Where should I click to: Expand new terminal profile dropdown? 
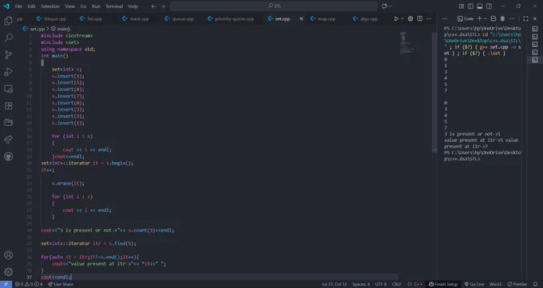coord(486,18)
